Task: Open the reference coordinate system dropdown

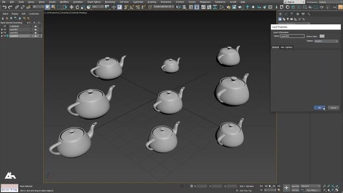Action: (98, 7)
